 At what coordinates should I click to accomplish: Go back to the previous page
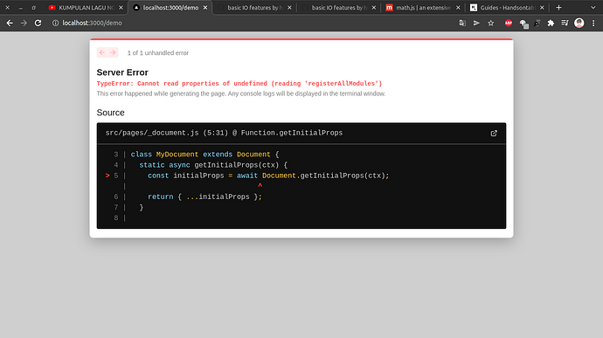[10, 23]
